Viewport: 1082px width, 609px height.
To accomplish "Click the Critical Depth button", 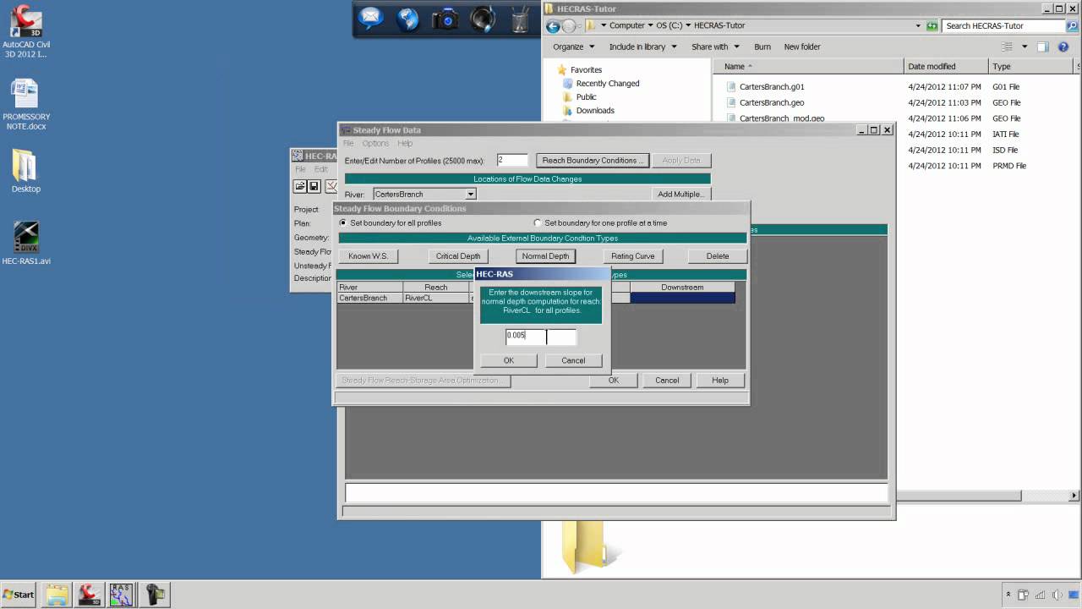I will 458,256.
